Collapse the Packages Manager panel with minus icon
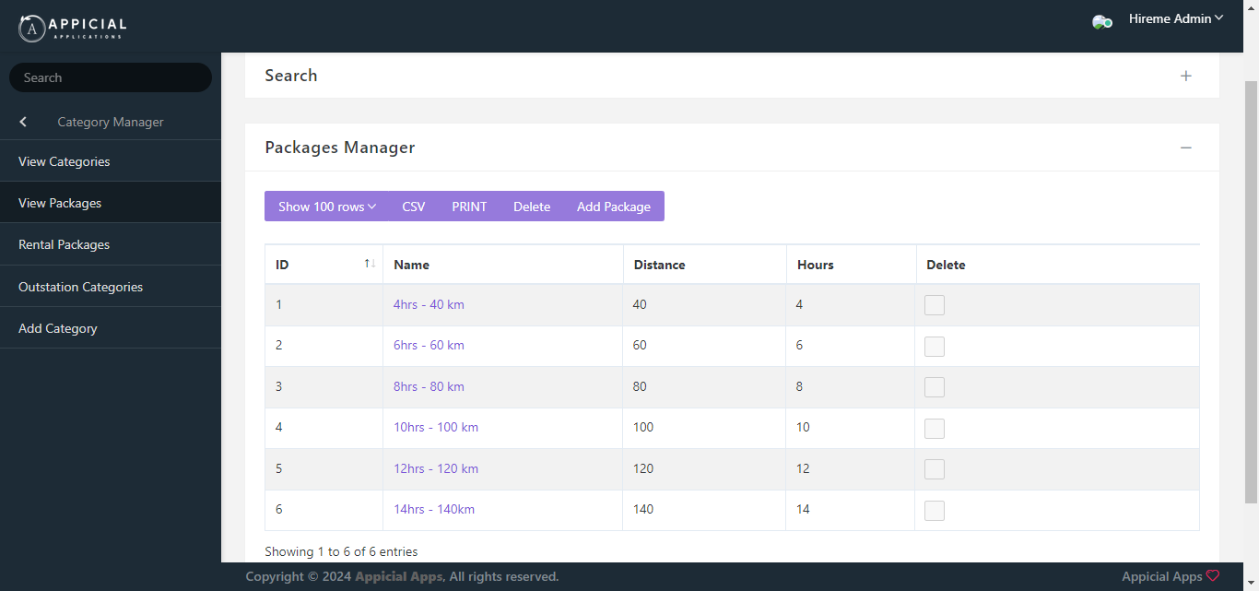Screen dimensions: 1259x591 (x=1186, y=148)
